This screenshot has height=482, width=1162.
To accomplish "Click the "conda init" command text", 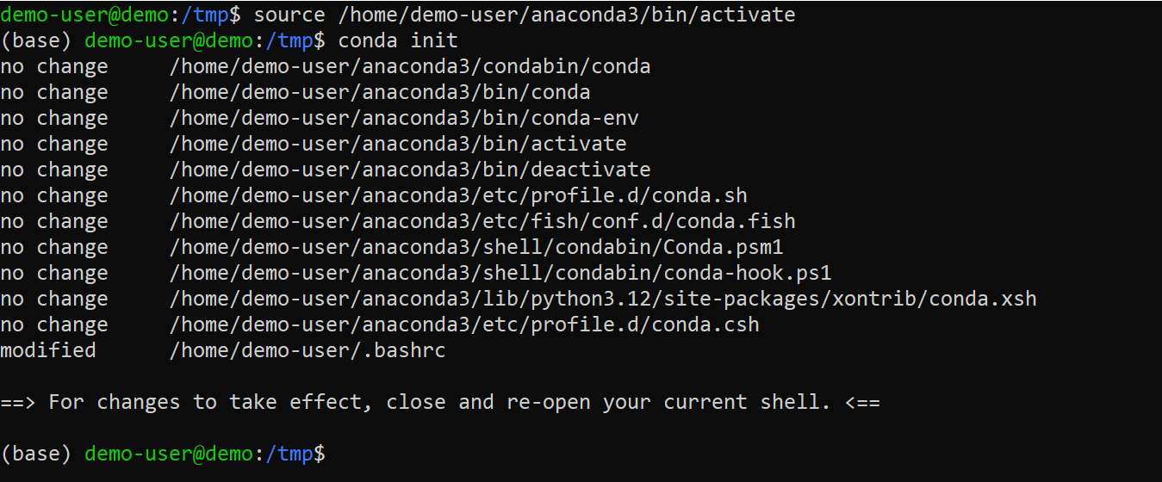I will coord(398,40).
